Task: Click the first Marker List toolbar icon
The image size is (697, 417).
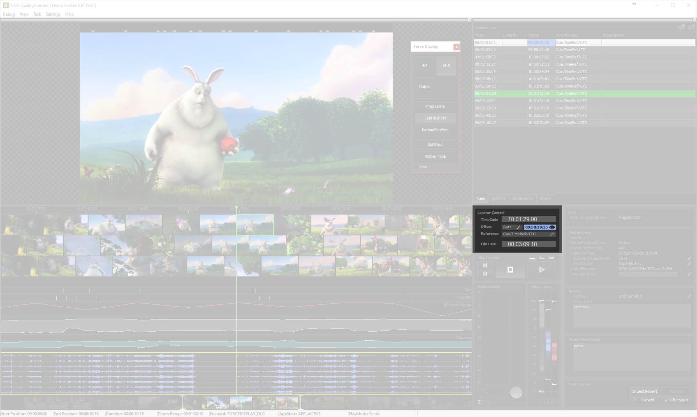Action: (x=681, y=27)
